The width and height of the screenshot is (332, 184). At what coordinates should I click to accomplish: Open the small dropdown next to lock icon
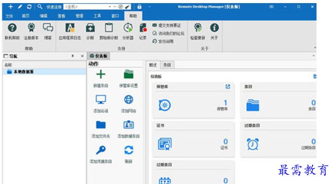[x=150, y=7]
